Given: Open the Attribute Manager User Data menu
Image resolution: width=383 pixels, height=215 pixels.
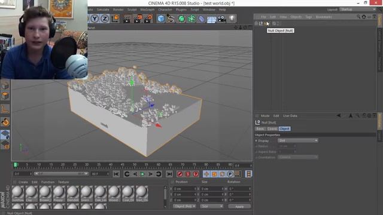Looking at the screenshot, I should (x=290, y=116).
